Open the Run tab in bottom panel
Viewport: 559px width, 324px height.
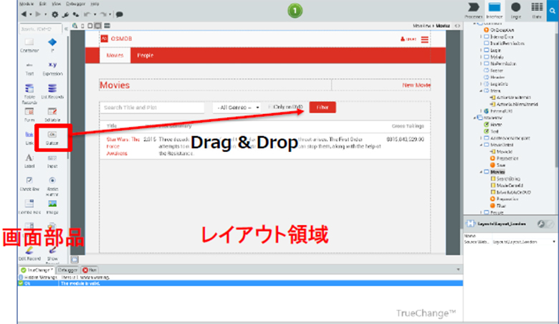point(90,270)
